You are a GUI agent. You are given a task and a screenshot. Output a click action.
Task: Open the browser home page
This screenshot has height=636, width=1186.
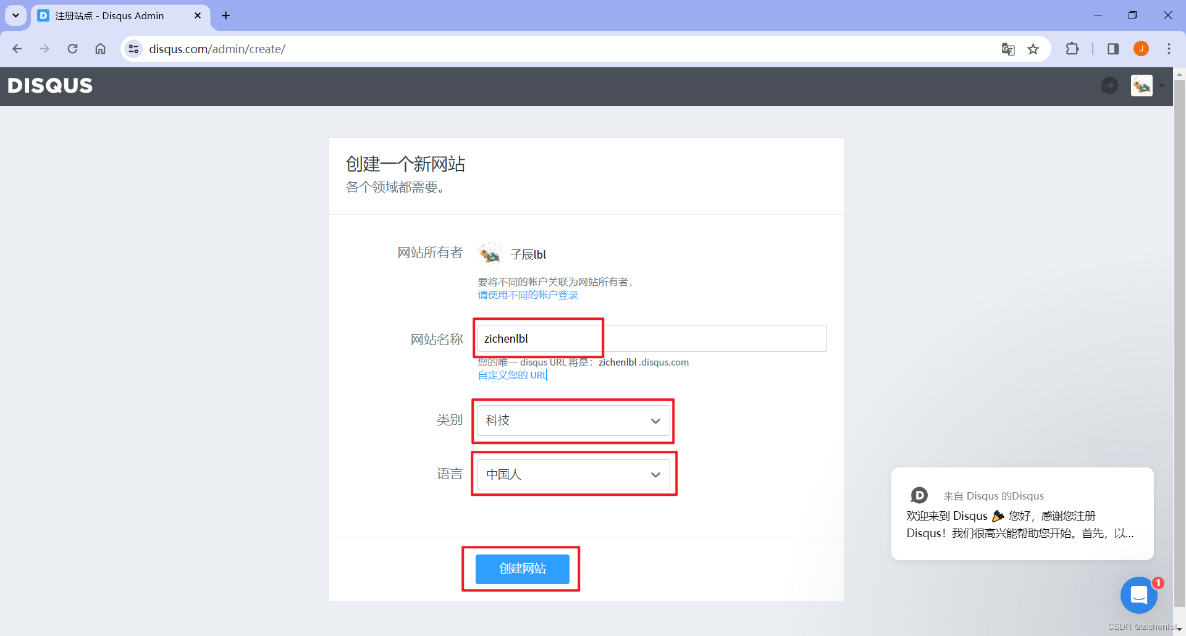pos(100,49)
